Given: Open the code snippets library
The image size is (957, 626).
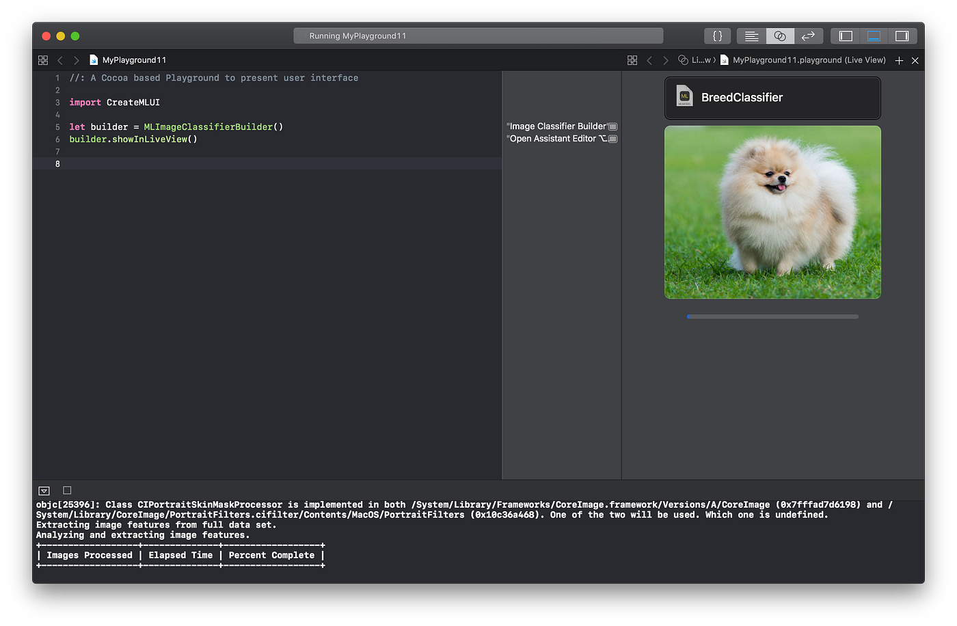Looking at the screenshot, I should click(x=717, y=36).
